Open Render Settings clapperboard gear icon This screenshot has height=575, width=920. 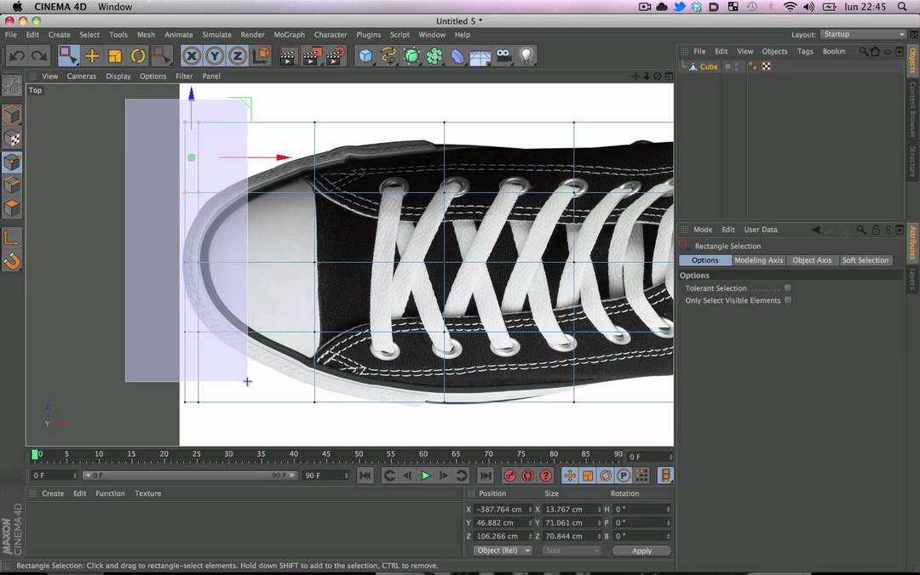[x=336, y=56]
